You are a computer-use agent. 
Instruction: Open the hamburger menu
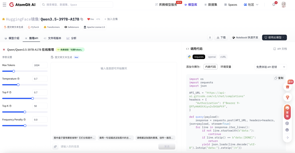click(x=5, y=5)
